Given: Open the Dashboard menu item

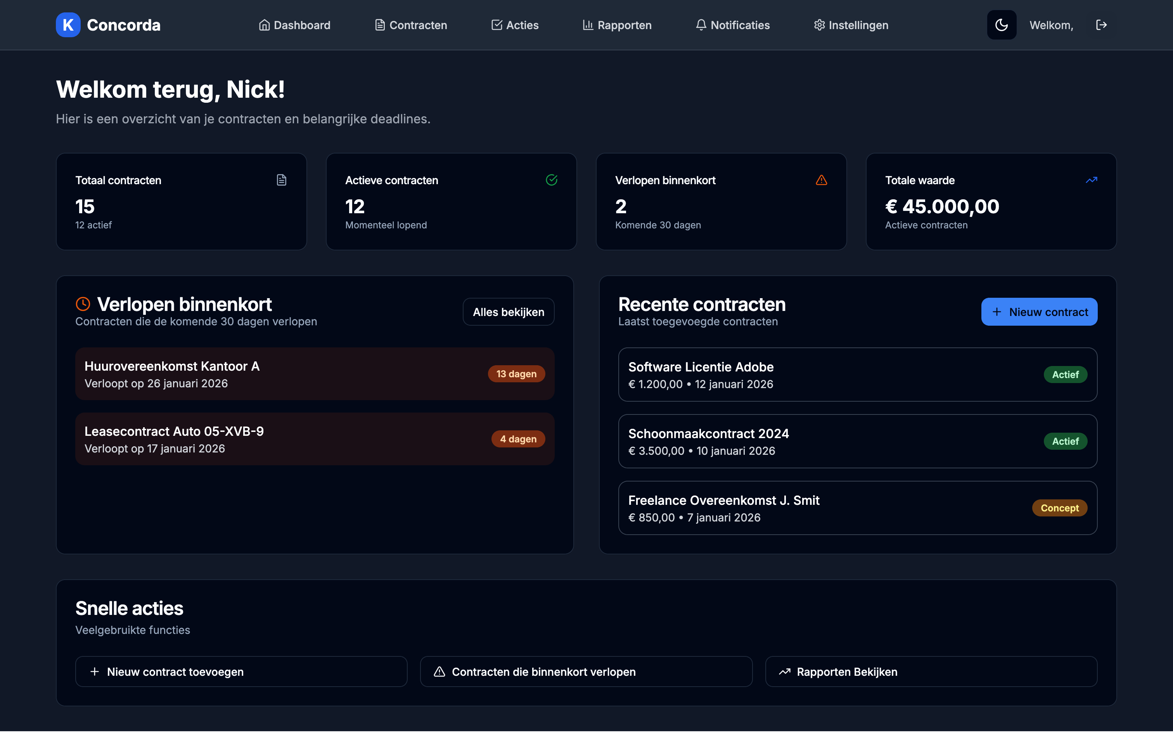Looking at the screenshot, I should pyautogui.click(x=294, y=25).
